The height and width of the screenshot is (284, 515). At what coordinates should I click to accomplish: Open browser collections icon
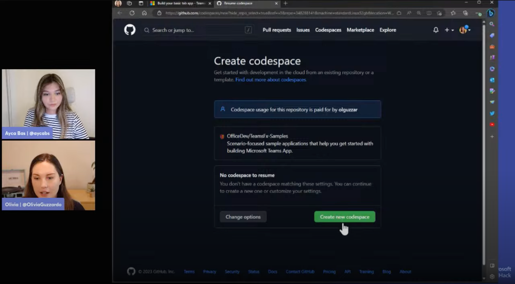point(466,13)
